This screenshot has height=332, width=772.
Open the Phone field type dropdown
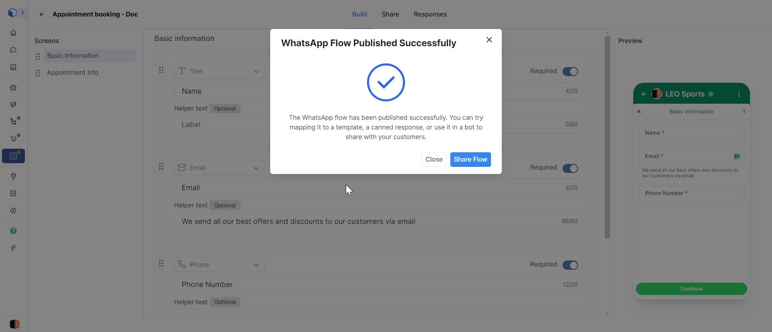coord(219,264)
